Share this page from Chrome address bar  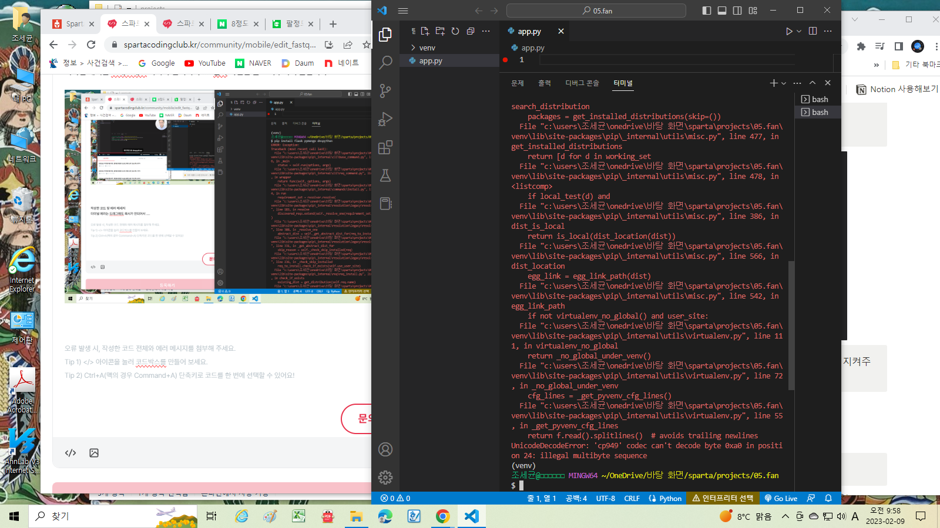(348, 45)
